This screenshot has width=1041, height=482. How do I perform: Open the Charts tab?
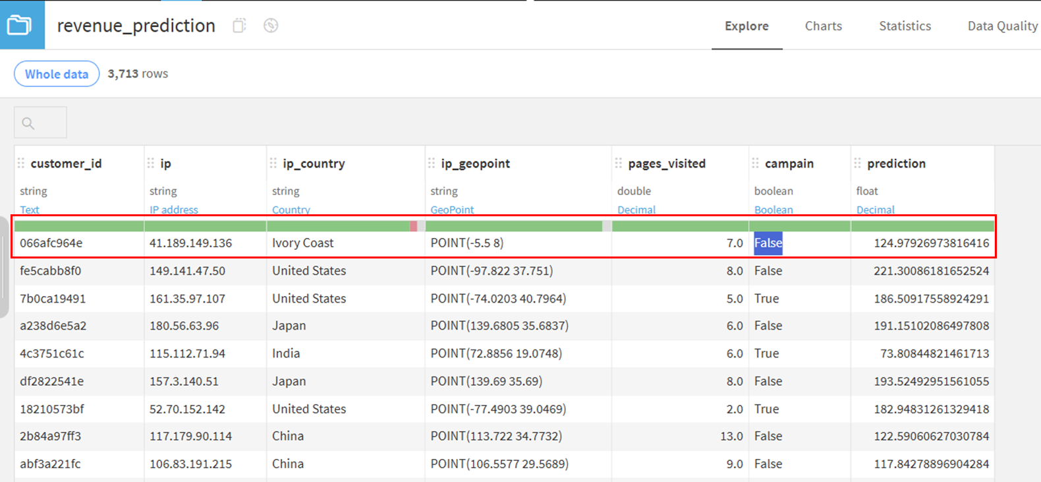[824, 26]
